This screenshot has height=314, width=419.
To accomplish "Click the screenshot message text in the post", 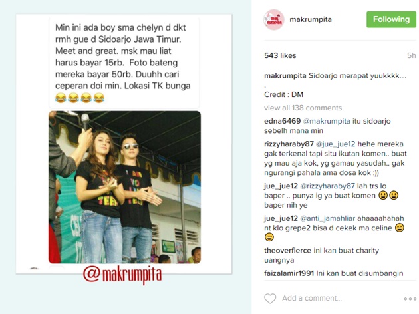I will click(x=123, y=63).
